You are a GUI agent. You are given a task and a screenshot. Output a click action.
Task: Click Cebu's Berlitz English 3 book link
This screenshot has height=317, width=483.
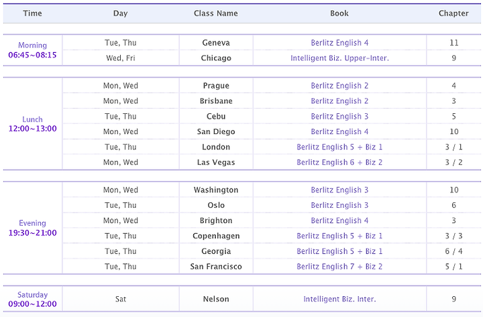[x=339, y=117]
